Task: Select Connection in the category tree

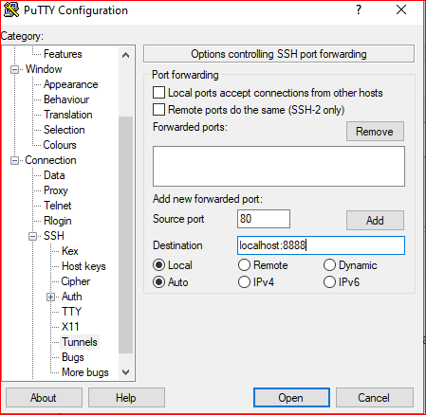Action: [50, 160]
